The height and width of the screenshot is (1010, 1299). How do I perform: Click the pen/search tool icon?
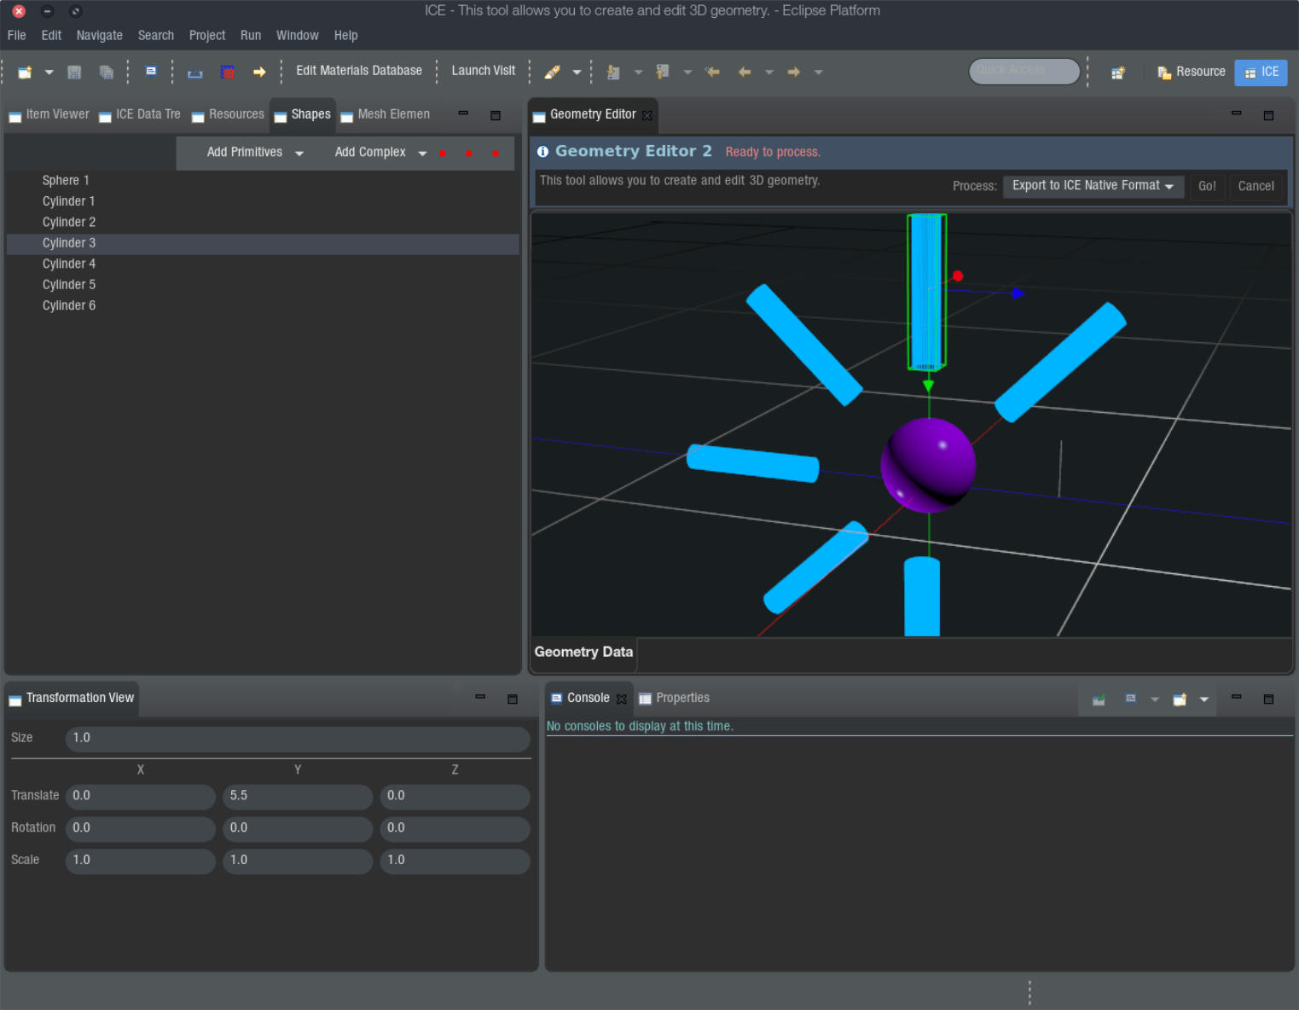click(553, 73)
